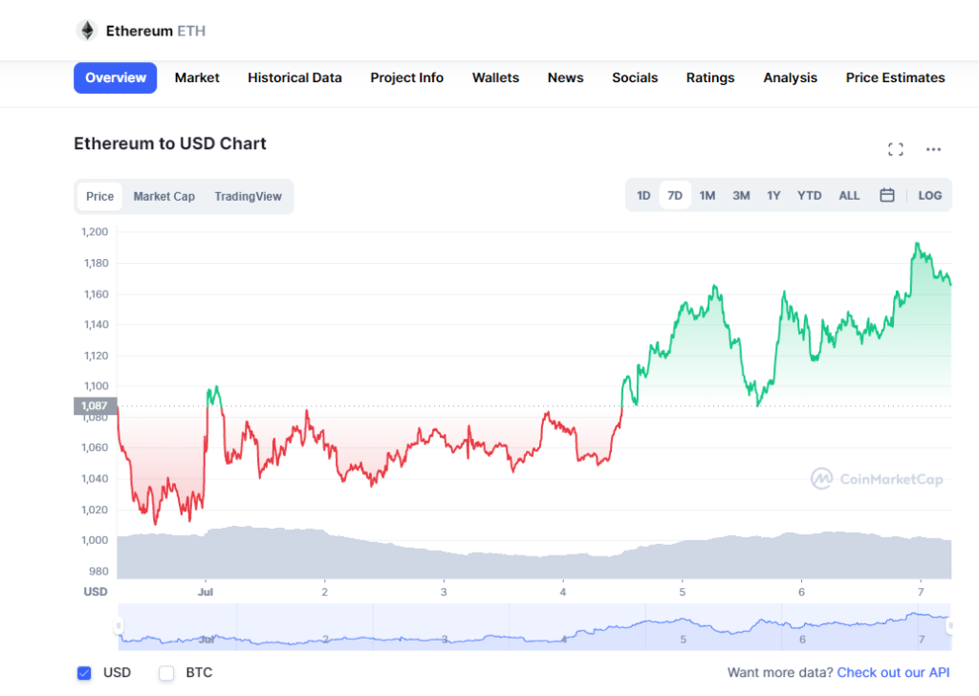Set chart range to YTD

pos(809,195)
